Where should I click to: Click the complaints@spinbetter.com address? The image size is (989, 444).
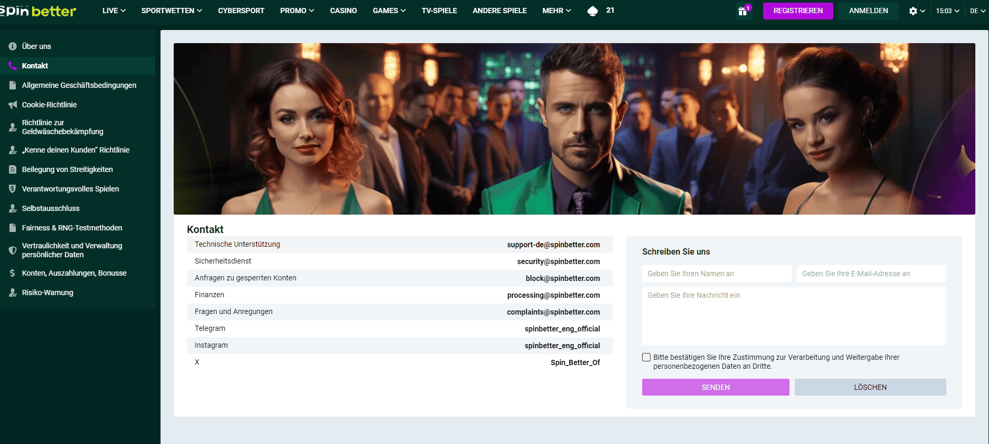click(553, 312)
